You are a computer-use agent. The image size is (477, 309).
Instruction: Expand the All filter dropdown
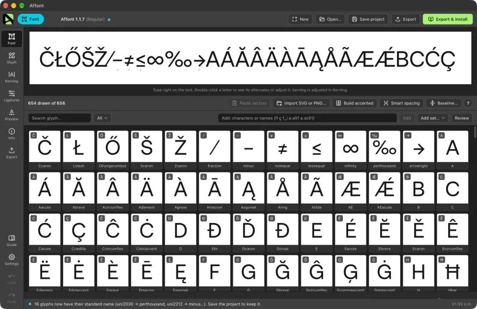tap(102, 118)
